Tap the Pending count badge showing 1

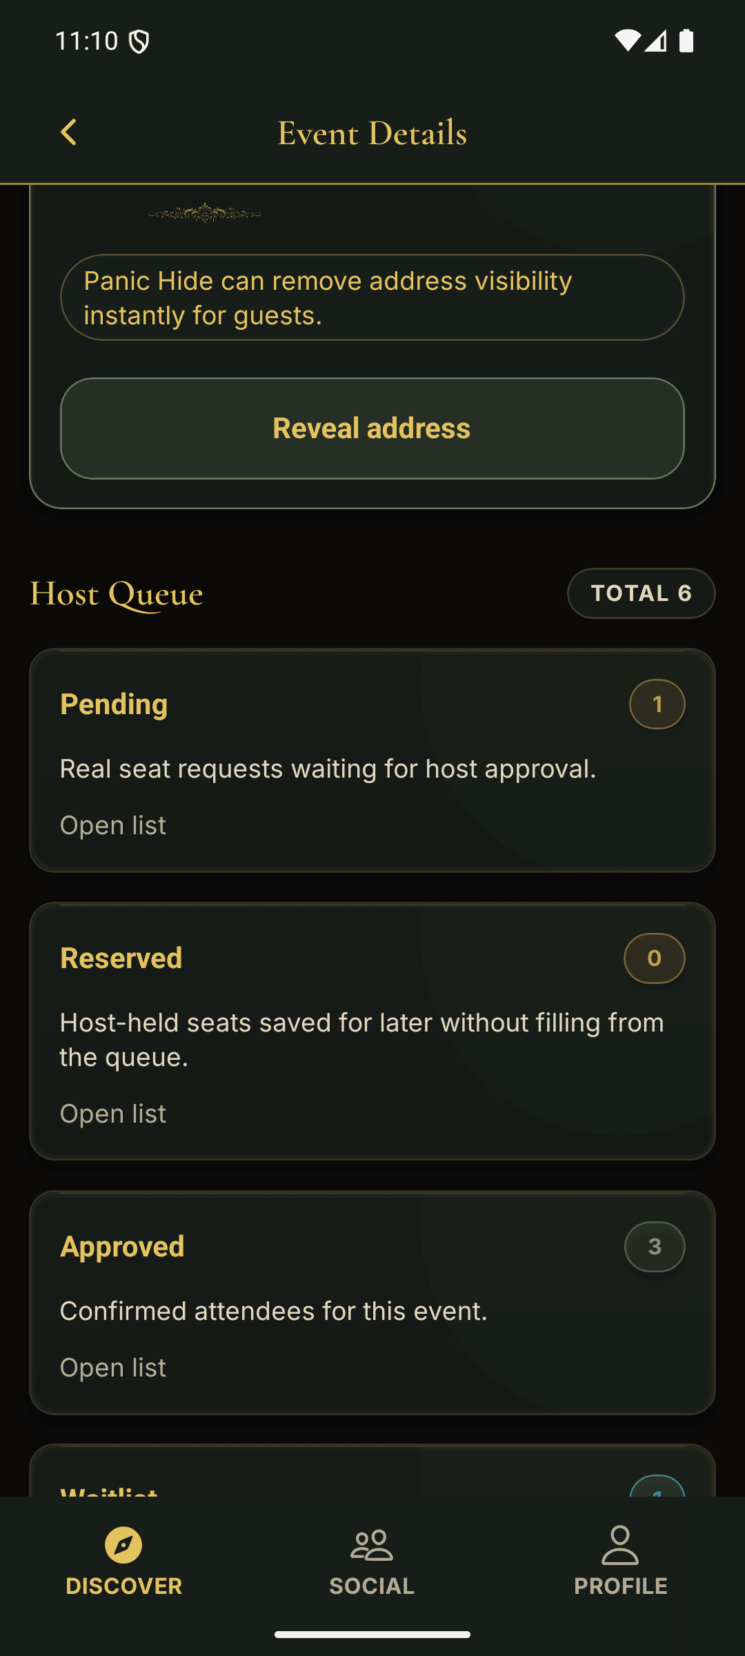(656, 704)
